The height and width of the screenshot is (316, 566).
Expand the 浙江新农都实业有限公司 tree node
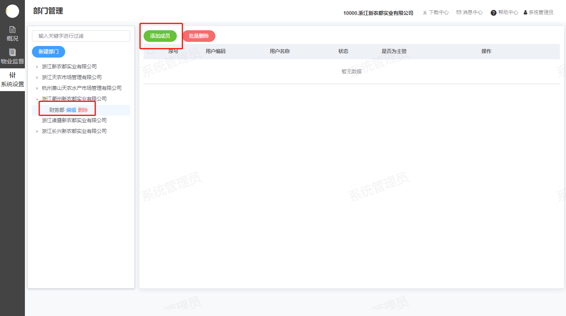[37, 67]
